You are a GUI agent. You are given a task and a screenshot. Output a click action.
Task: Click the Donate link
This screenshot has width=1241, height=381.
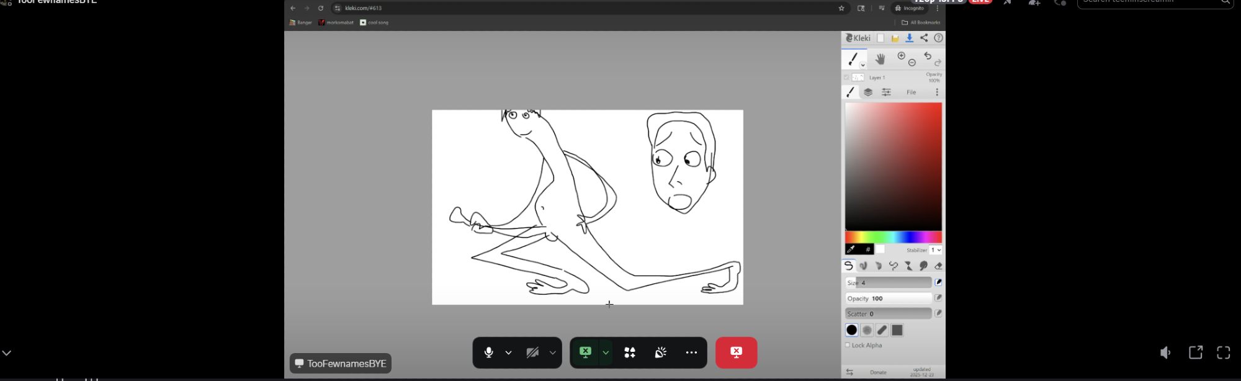878,372
